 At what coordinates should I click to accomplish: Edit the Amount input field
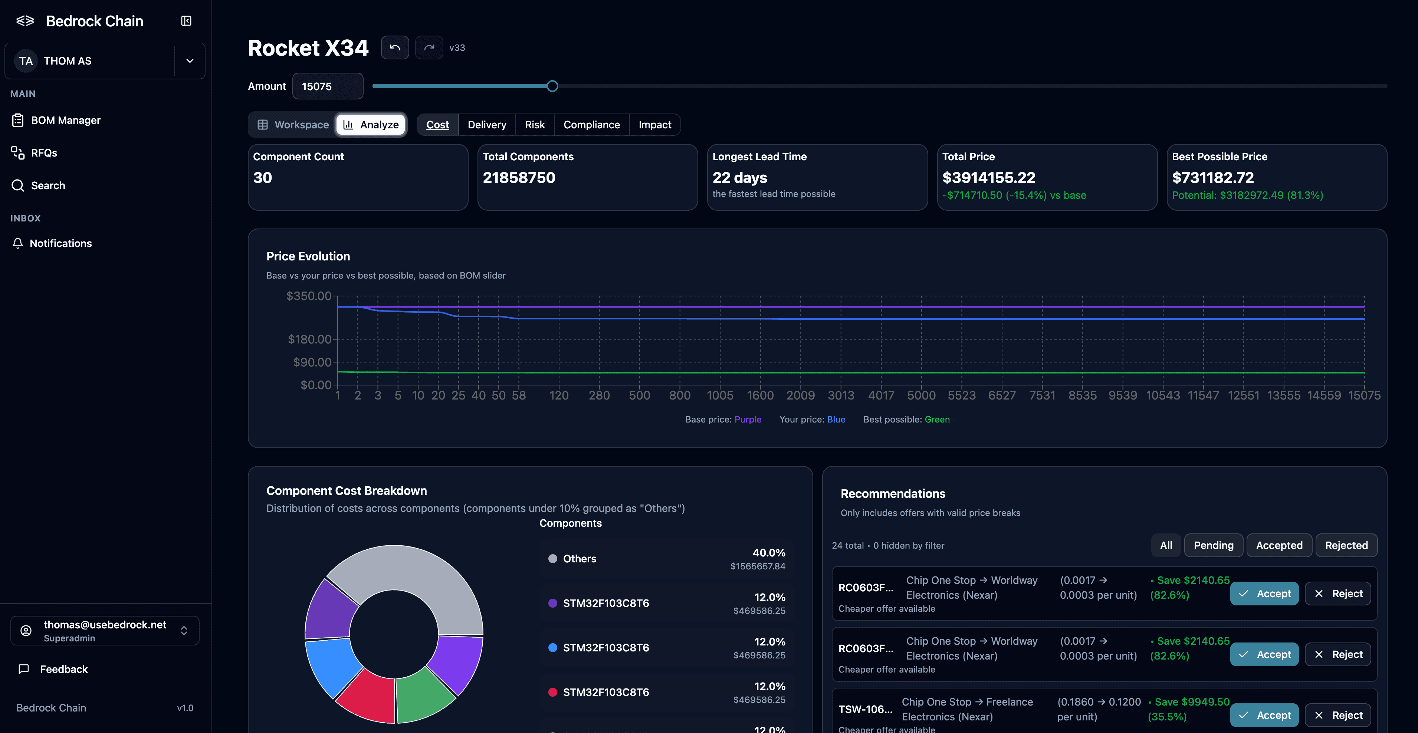[328, 86]
